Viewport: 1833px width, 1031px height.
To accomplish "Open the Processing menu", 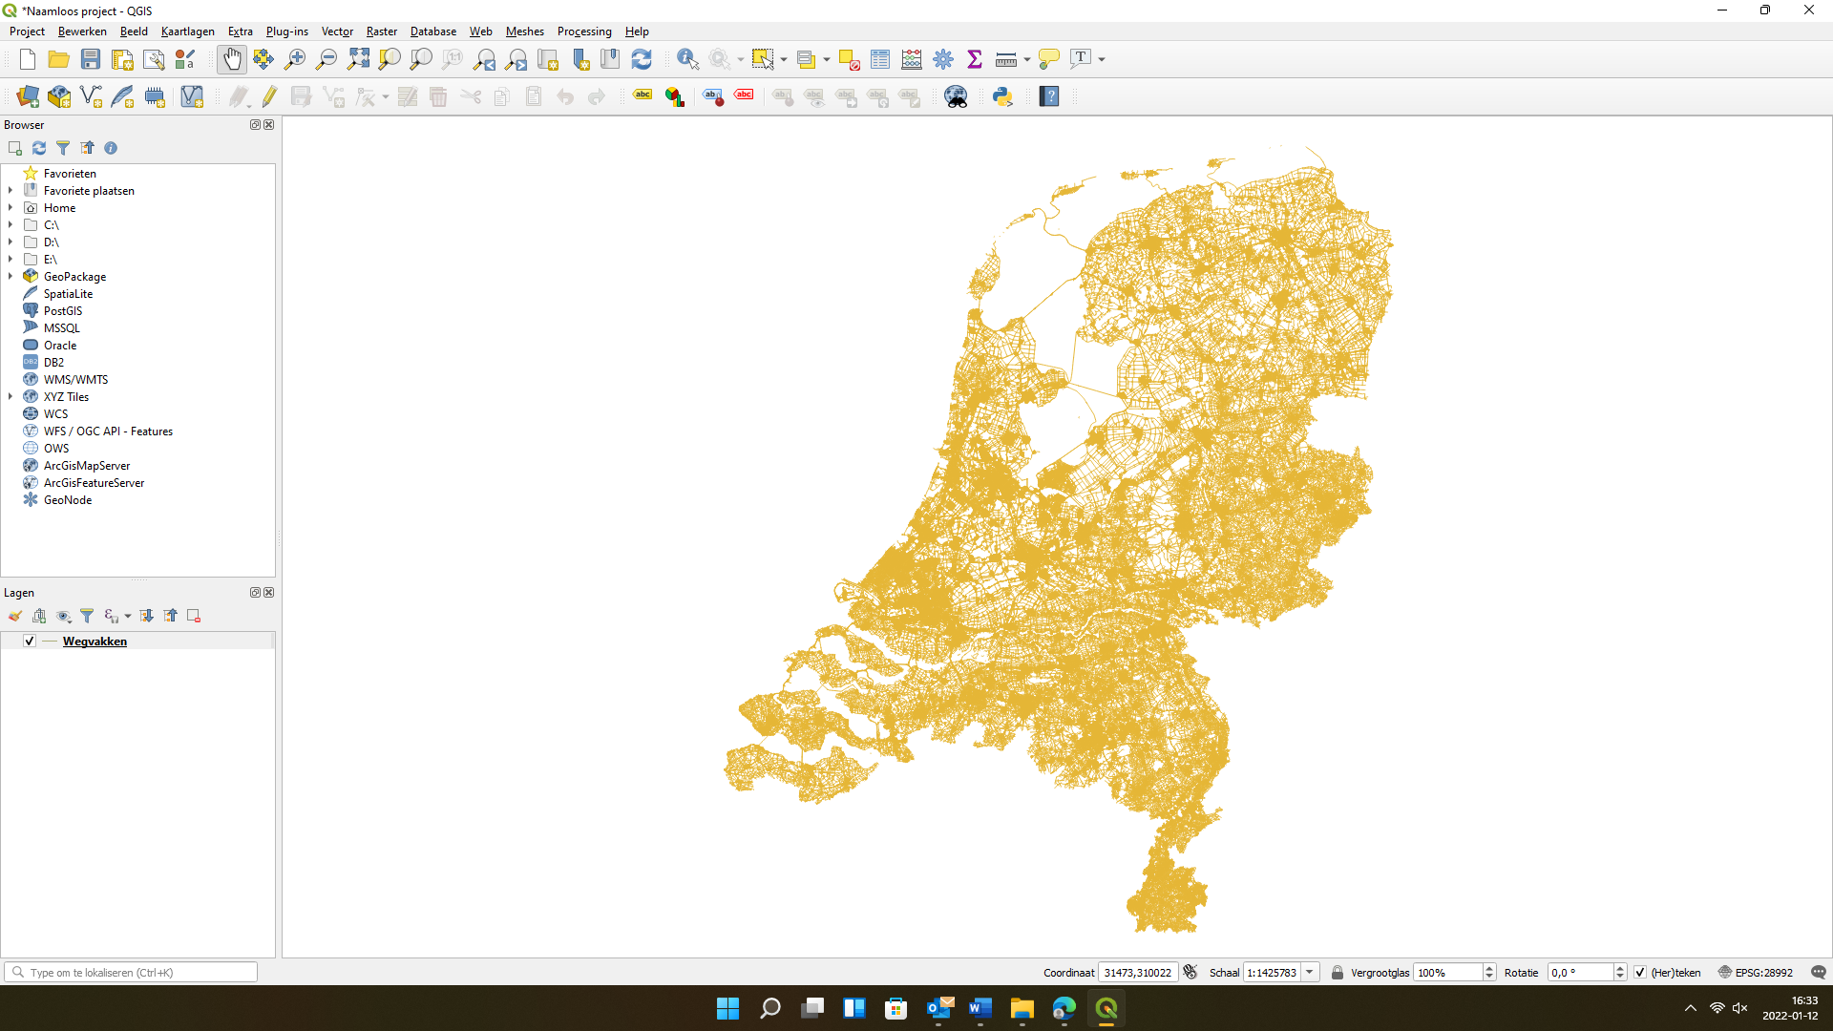I will pyautogui.click(x=584, y=32).
